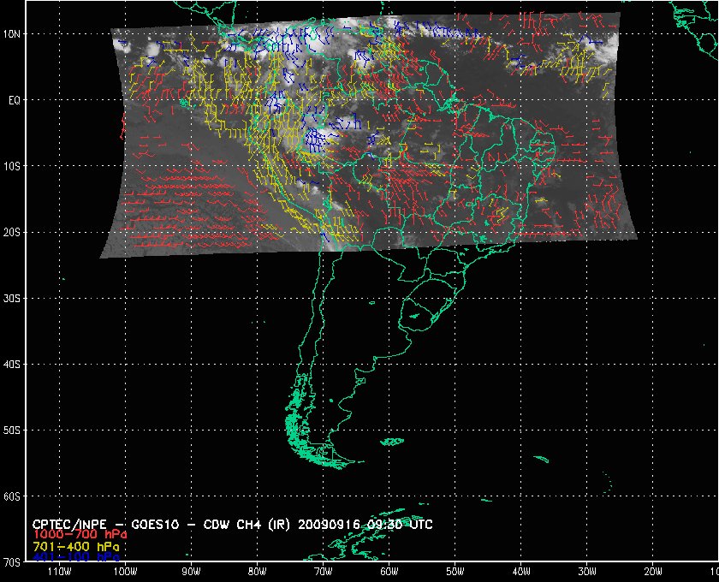Click the 90W longitude label

pyautogui.click(x=191, y=572)
